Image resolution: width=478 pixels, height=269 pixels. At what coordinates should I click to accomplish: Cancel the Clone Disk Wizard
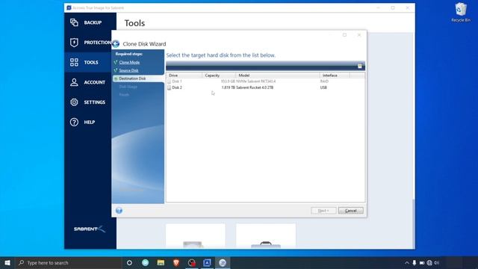click(x=350, y=211)
